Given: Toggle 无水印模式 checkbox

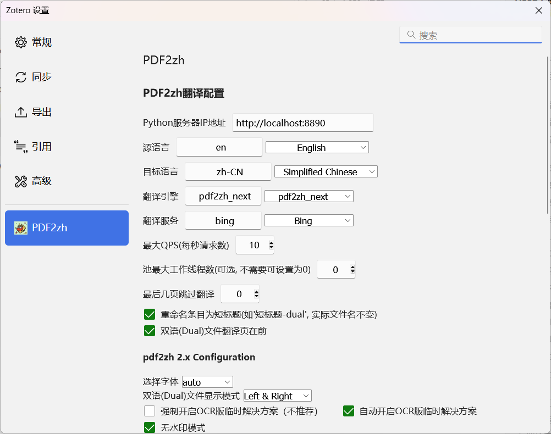Looking at the screenshot, I should (150, 427).
